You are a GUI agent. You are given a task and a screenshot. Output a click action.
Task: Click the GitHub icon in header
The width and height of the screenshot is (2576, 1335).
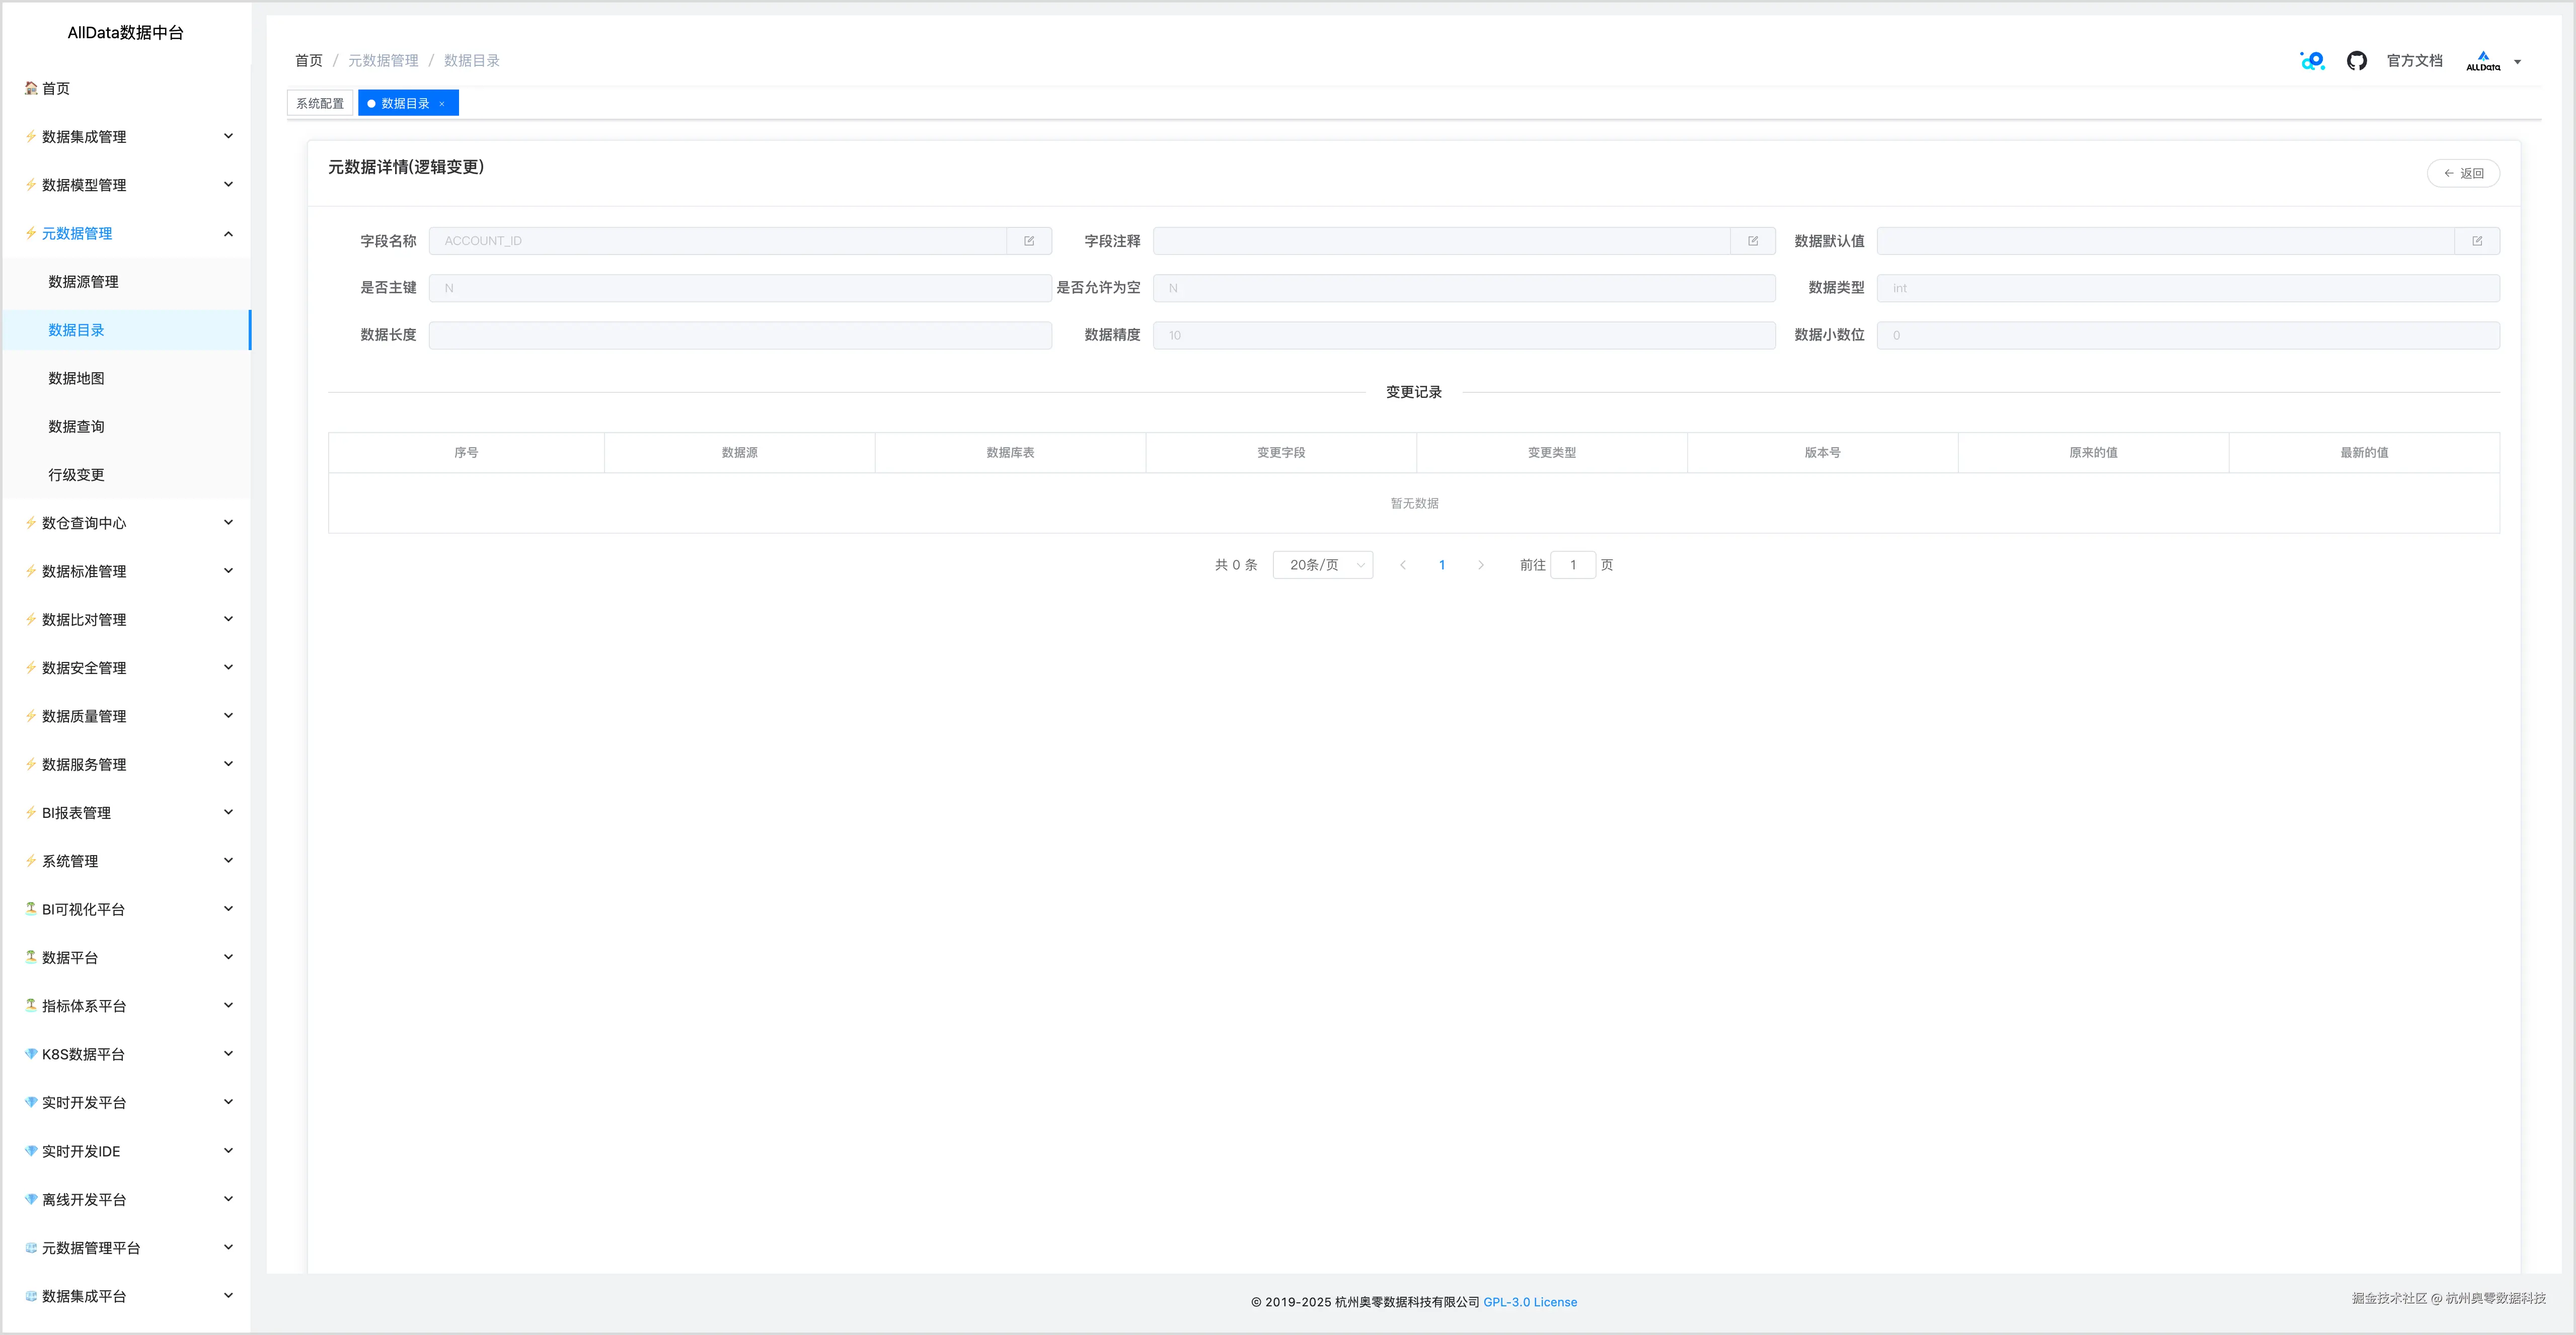[2356, 61]
